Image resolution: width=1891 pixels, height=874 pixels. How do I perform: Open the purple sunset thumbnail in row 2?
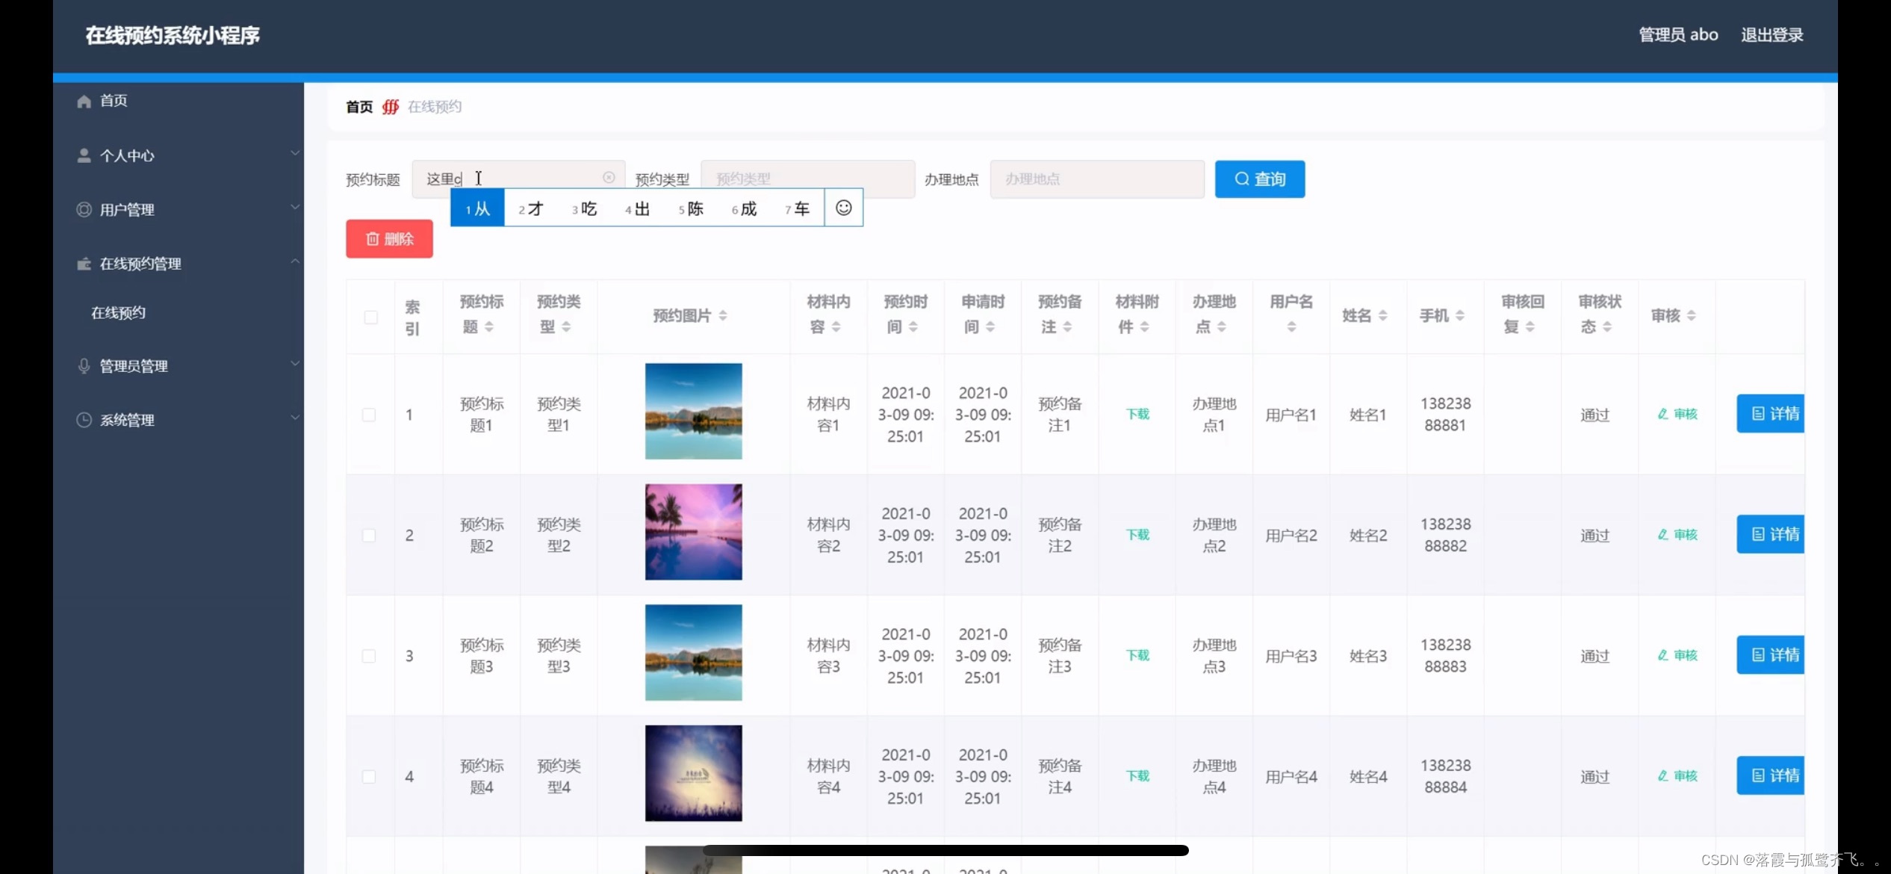click(x=694, y=532)
